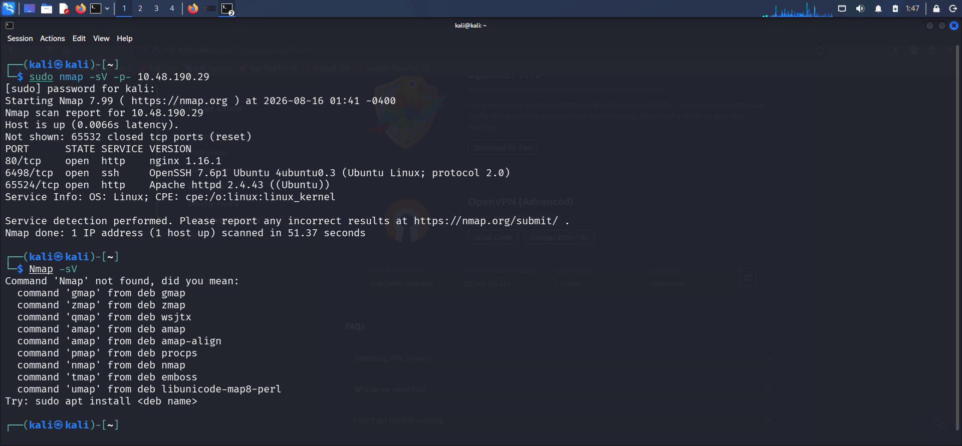
Task: Click the 65524/tcp Apache httpd row
Action: coord(167,185)
